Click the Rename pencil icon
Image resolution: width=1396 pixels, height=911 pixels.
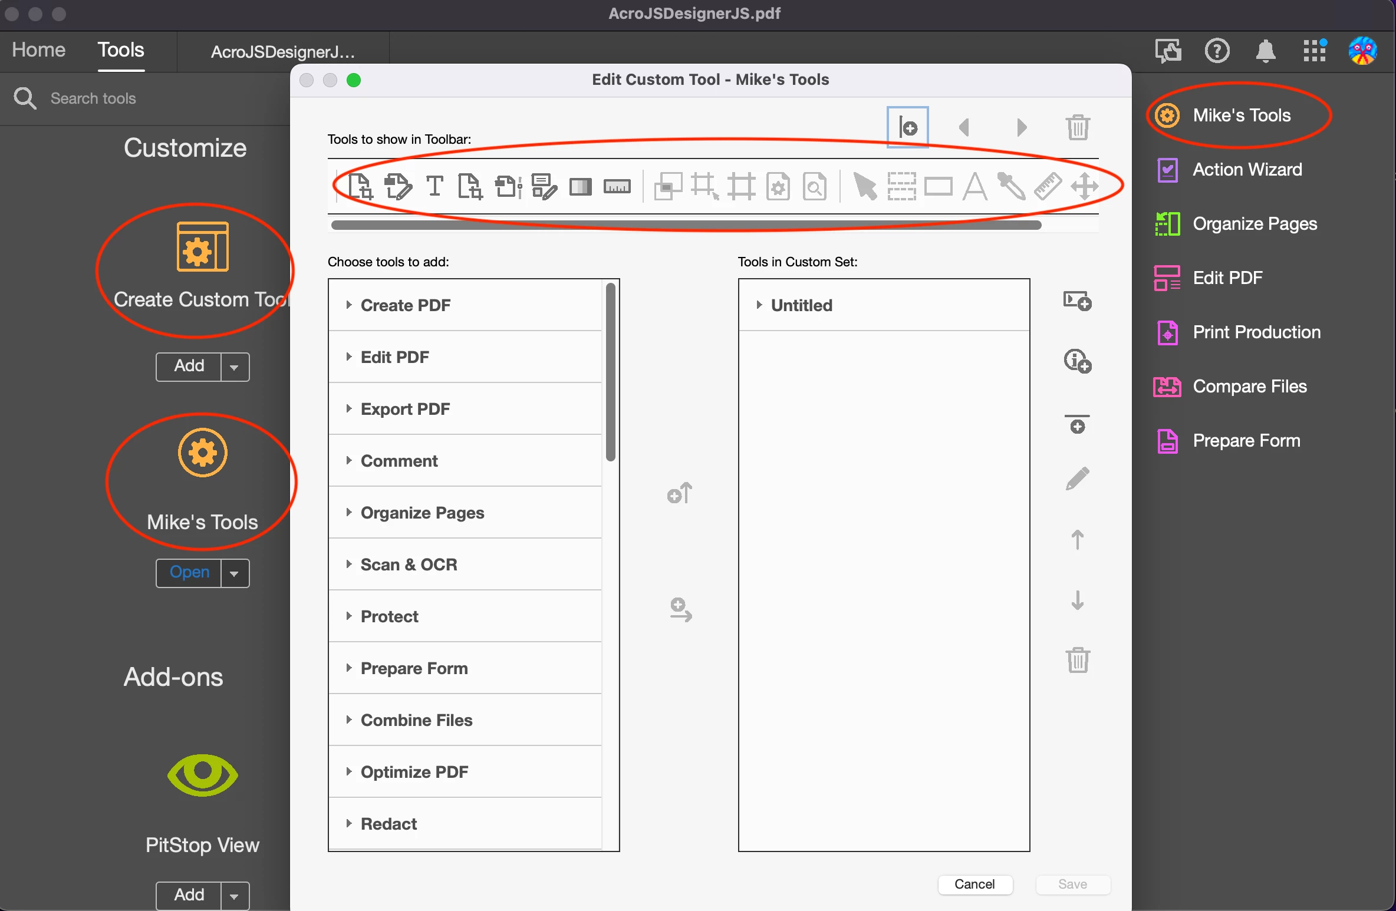tap(1077, 479)
